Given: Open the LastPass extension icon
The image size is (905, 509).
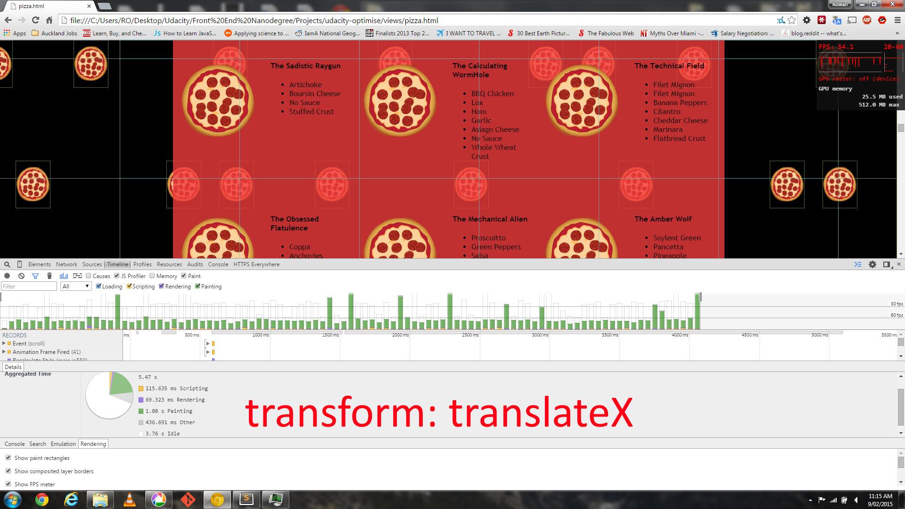Looking at the screenshot, I should pos(822,20).
